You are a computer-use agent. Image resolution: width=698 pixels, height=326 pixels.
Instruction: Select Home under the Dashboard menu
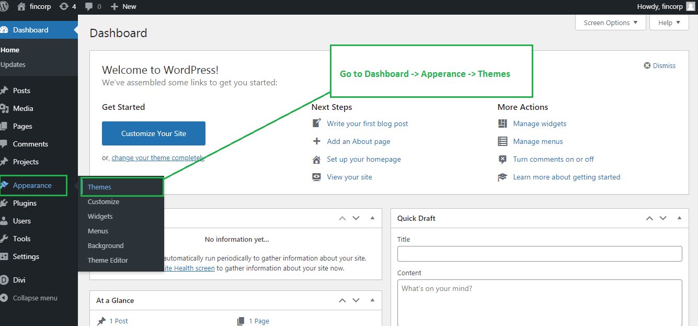pyautogui.click(x=10, y=50)
